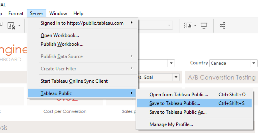Image resolution: width=258 pixels, height=134 pixels.
Task: Close the Server menu from the menu bar
Action: point(36,13)
